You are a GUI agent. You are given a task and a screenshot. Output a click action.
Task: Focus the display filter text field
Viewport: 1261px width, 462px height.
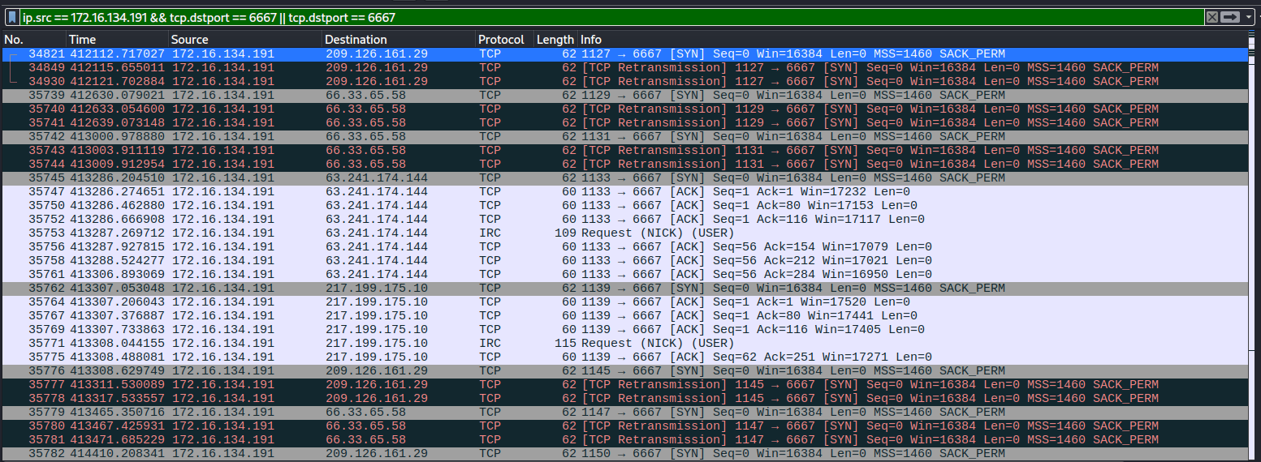coord(613,16)
